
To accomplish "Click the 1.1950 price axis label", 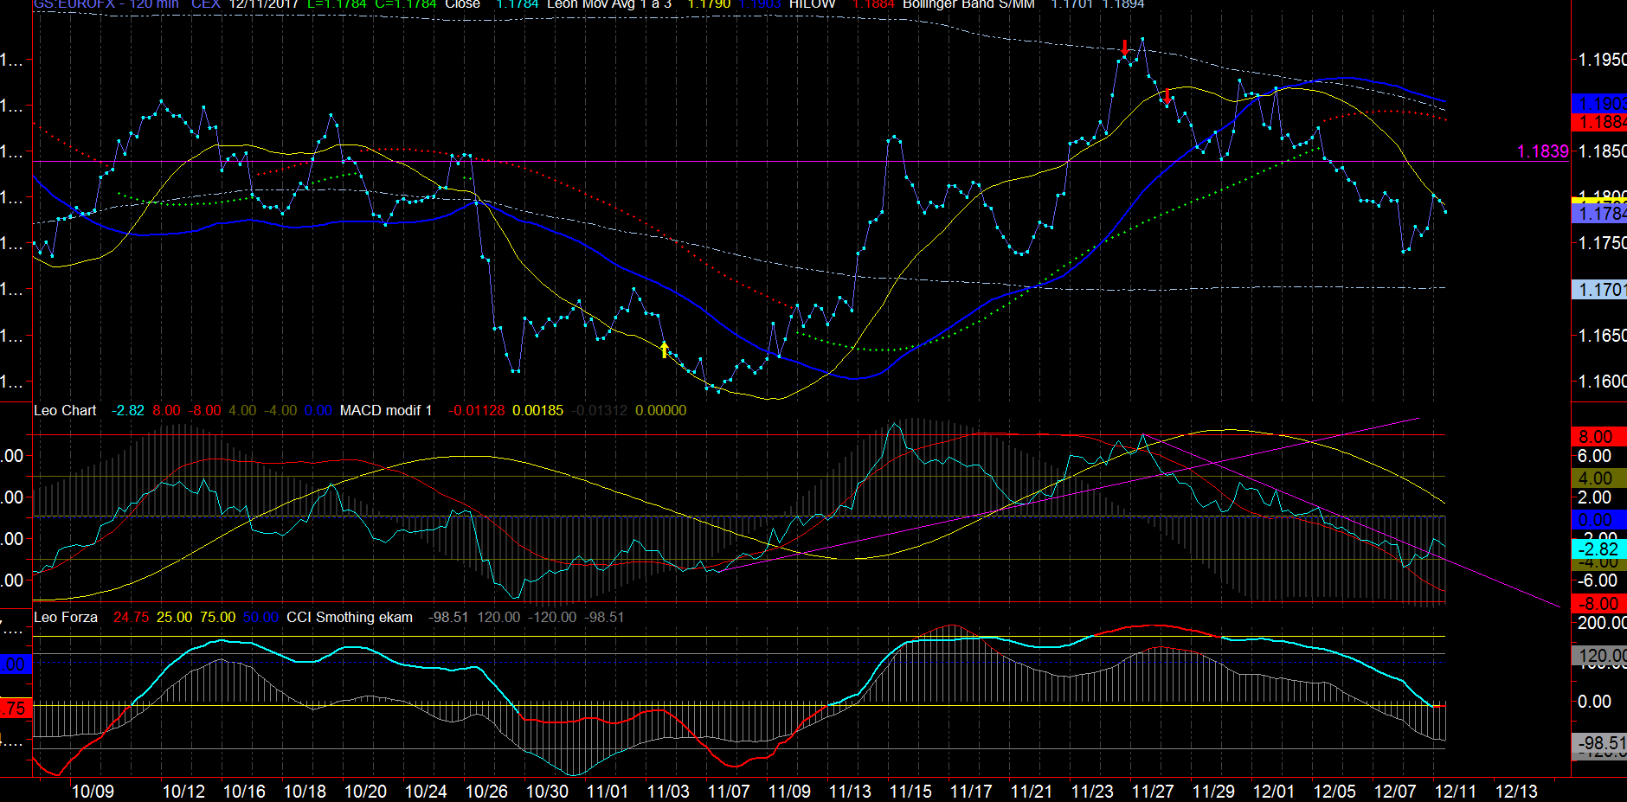I will (1603, 60).
